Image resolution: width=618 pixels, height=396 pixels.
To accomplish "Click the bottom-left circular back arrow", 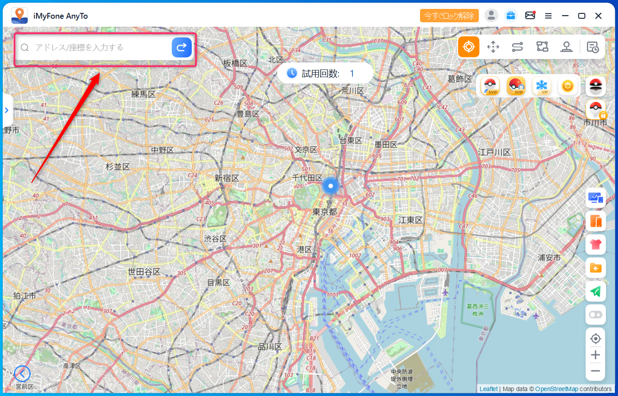I will 22,373.
